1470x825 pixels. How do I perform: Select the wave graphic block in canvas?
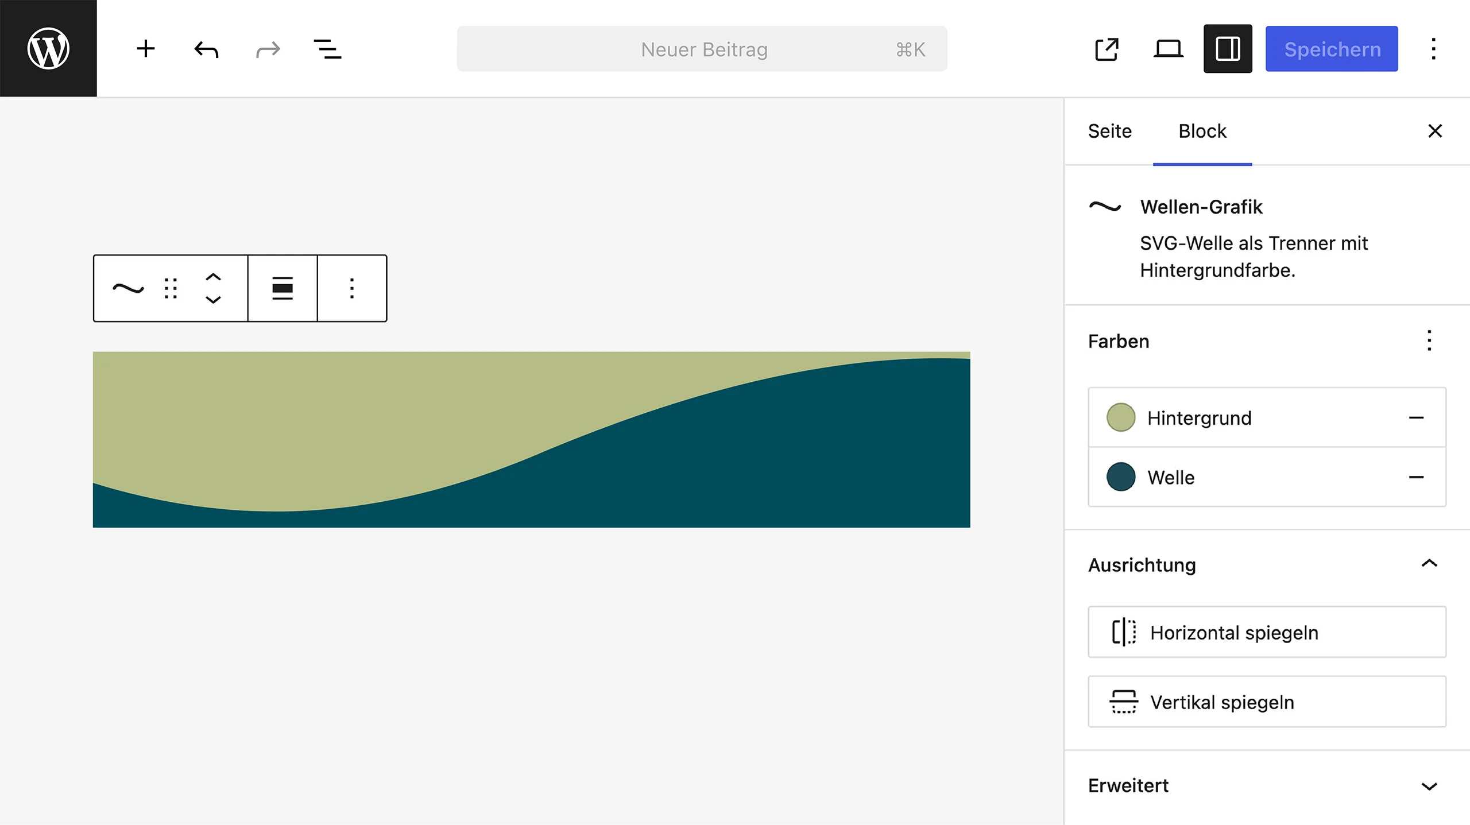[x=531, y=439]
